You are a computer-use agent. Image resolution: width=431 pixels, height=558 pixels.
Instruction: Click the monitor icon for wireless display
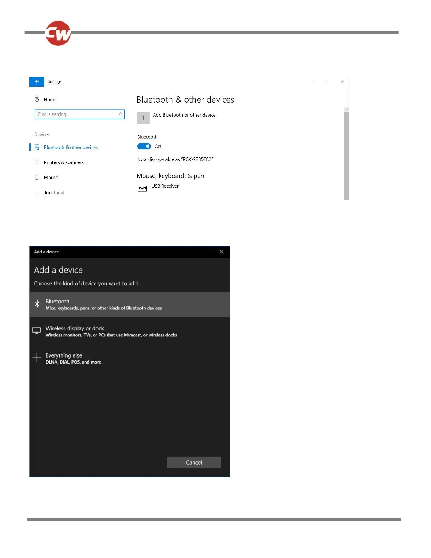pyautogui.click(x=37, y=331)
